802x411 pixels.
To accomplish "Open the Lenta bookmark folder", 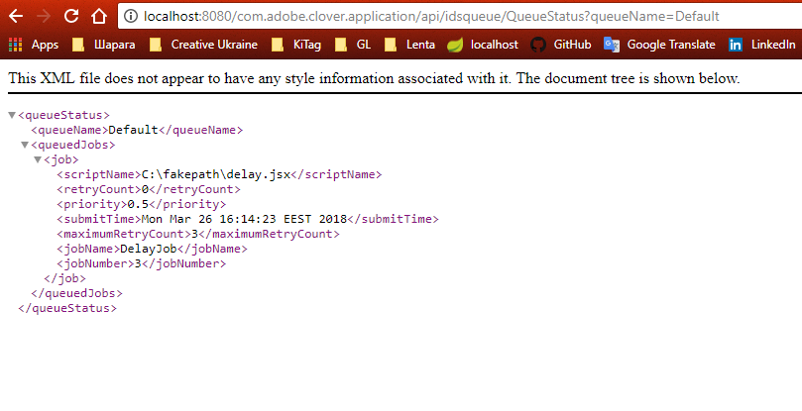I will click(410, 45).
